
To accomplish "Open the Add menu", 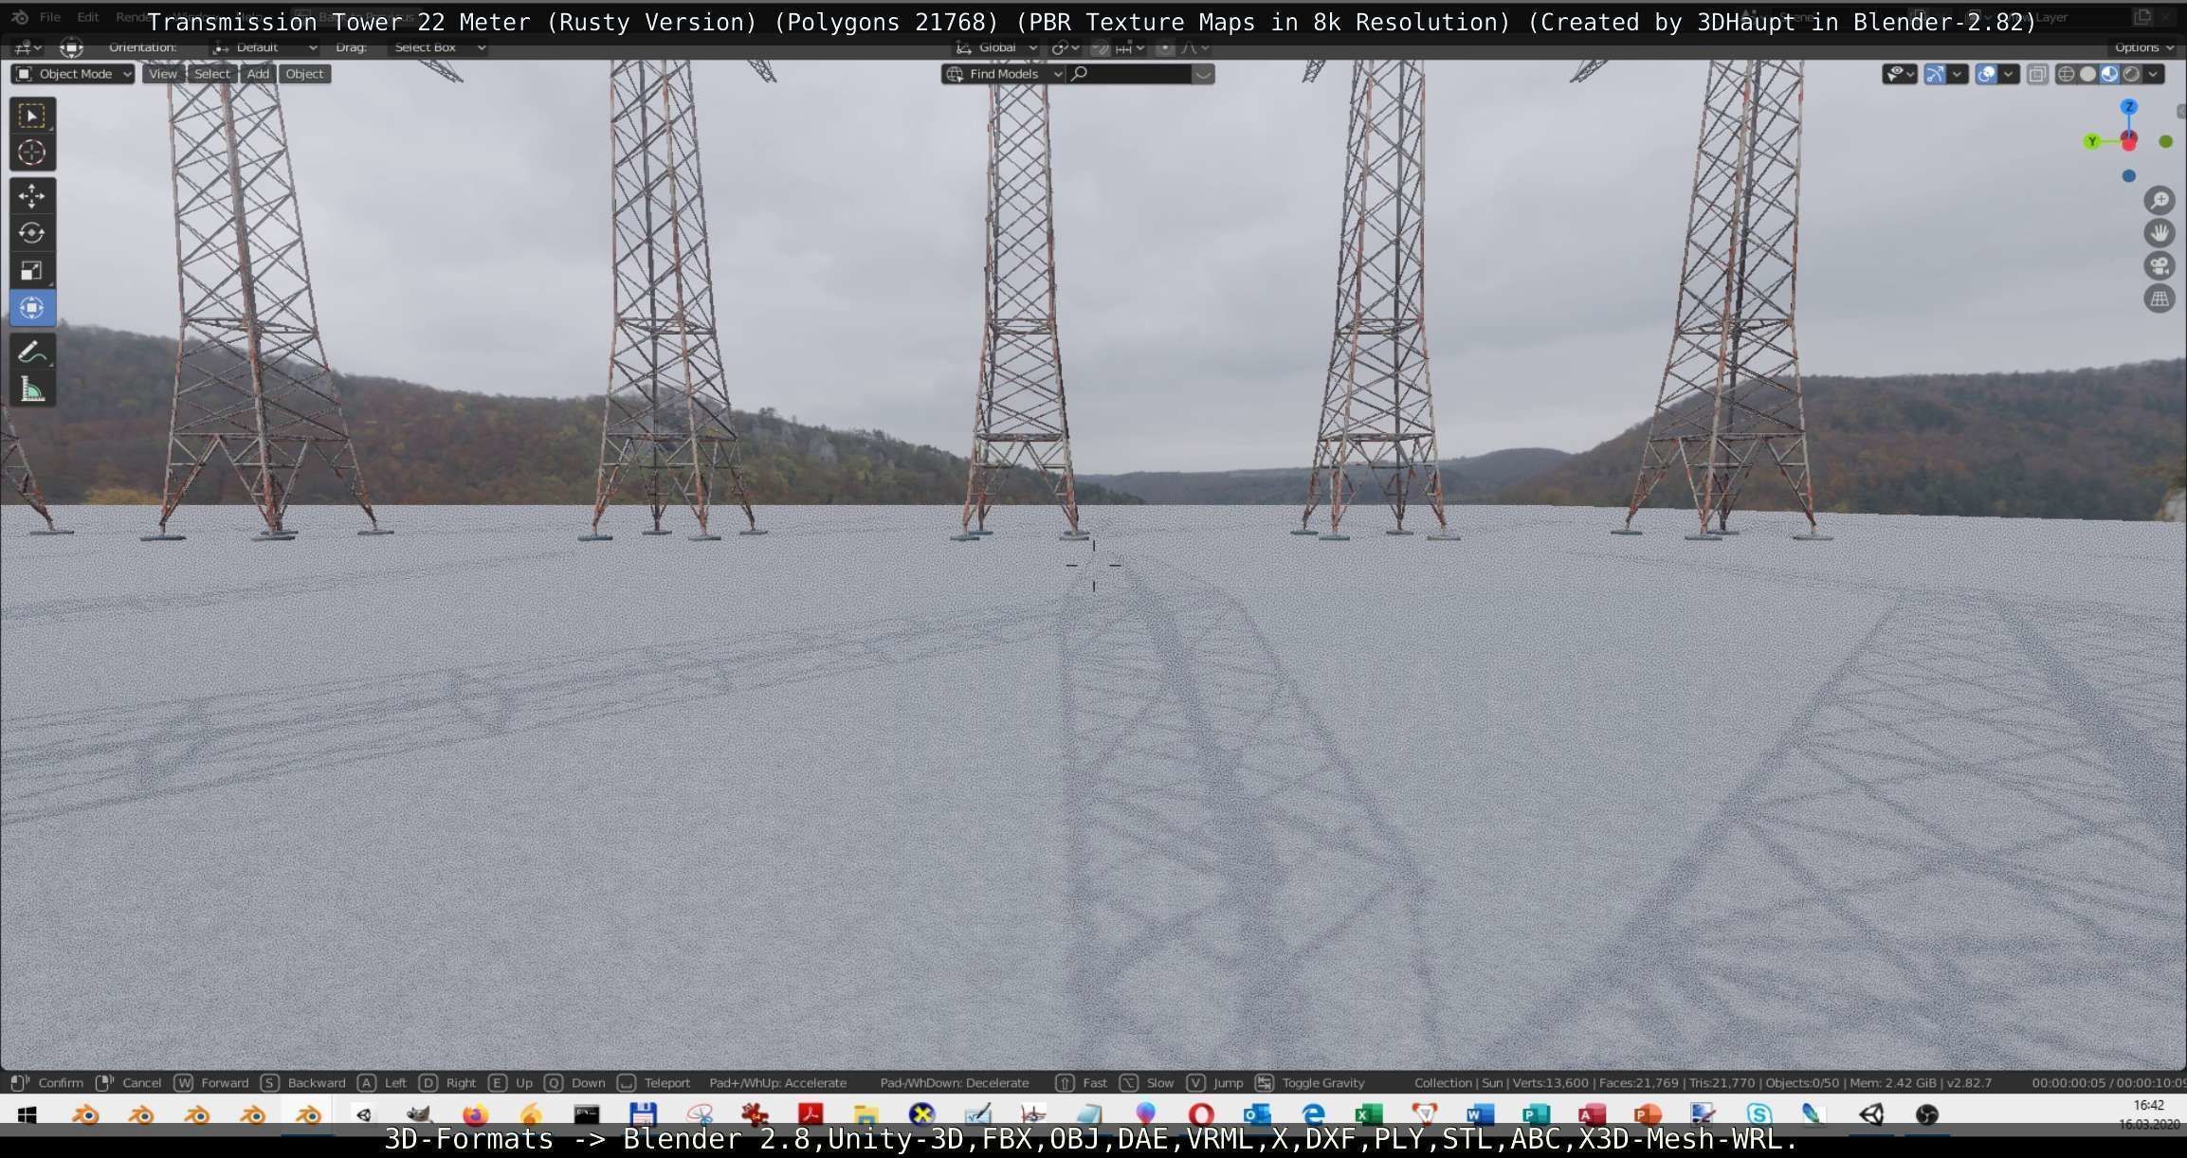I will click(x=258, y=74).
